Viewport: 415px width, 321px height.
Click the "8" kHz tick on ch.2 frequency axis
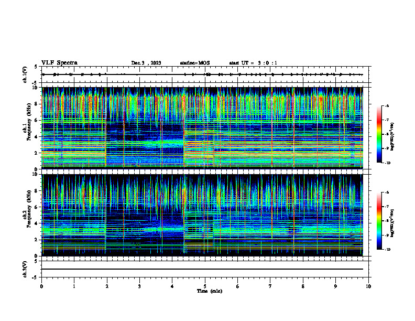36,191
